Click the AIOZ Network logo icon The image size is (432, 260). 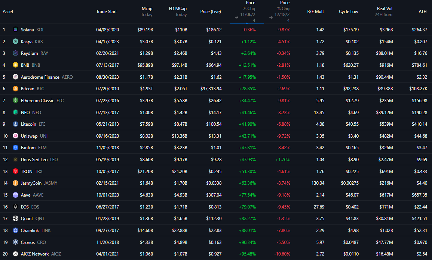point(15,254)
